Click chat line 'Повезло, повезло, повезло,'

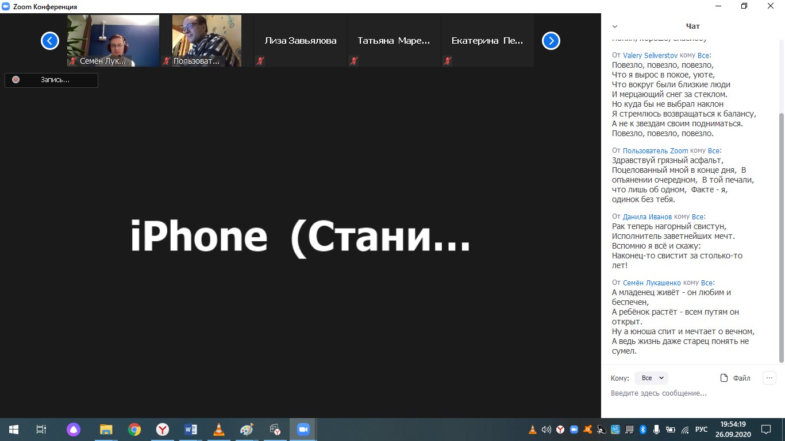663,65
